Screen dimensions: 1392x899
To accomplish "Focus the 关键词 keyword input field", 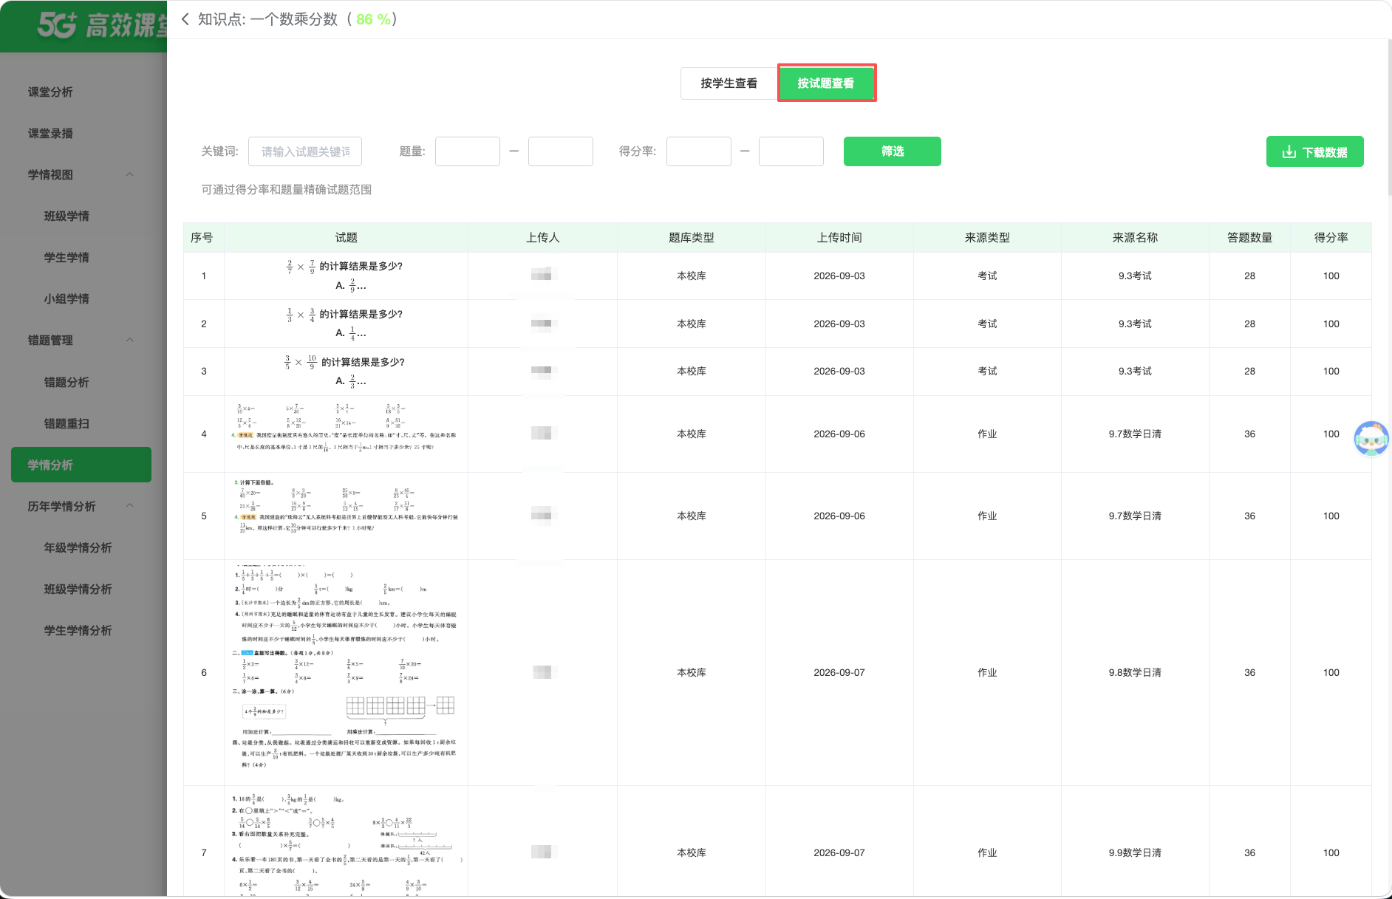I will pos(305,151).
